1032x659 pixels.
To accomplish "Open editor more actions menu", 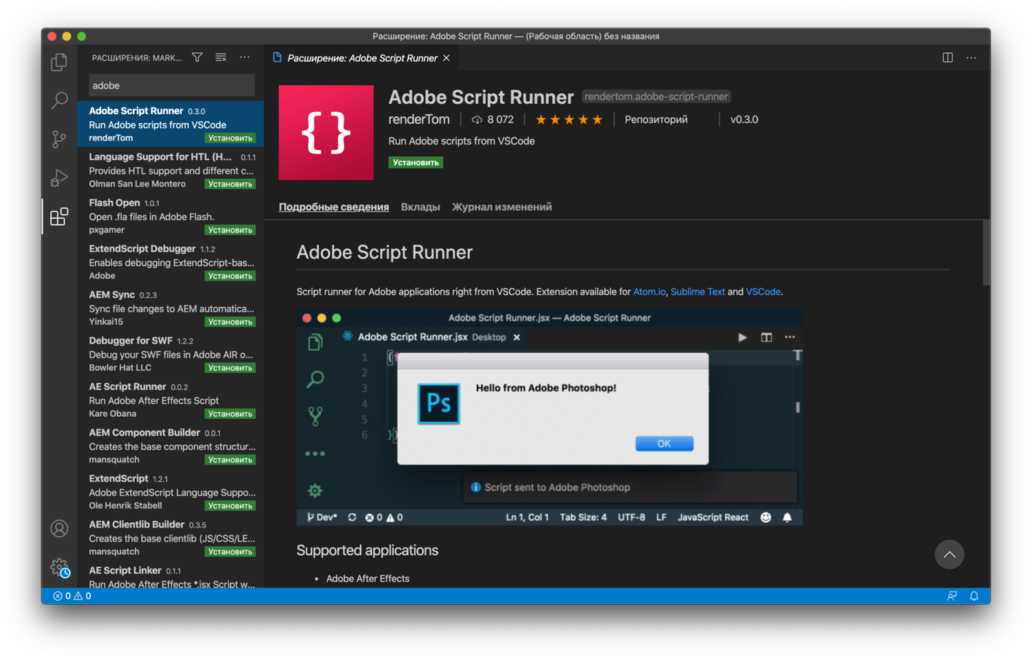I will [x=971, y=58].
